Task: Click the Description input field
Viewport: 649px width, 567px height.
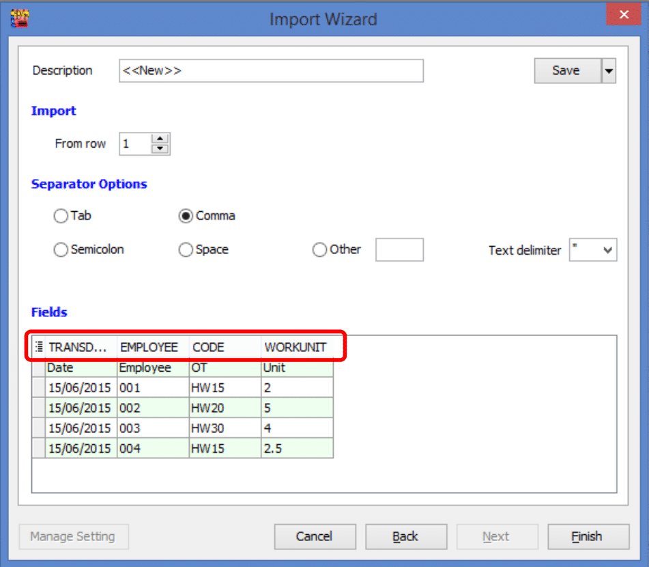Action: pos(270,70)
